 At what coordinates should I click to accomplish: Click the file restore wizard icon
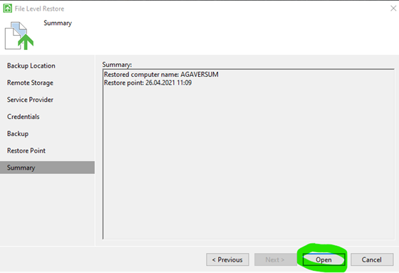click(x=19, y=36)
